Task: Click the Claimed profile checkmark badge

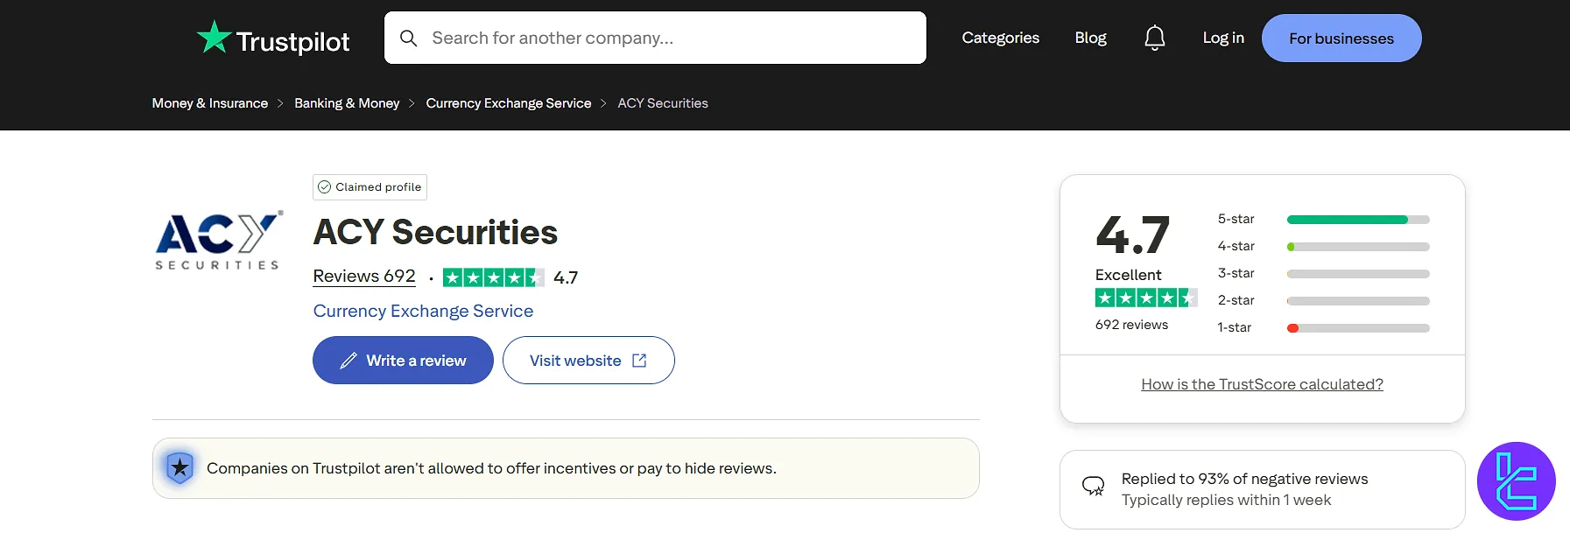Action: click(324, 187)
